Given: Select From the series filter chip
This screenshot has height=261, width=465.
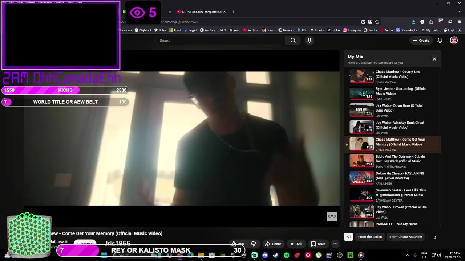Looking at the screenshot, I should pos(370,237).
